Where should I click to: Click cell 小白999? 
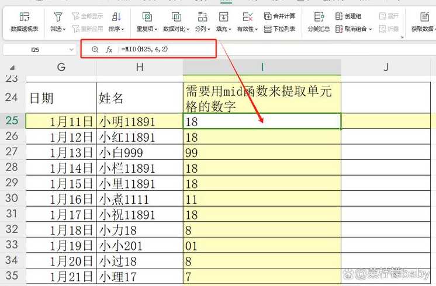(140, 152)
